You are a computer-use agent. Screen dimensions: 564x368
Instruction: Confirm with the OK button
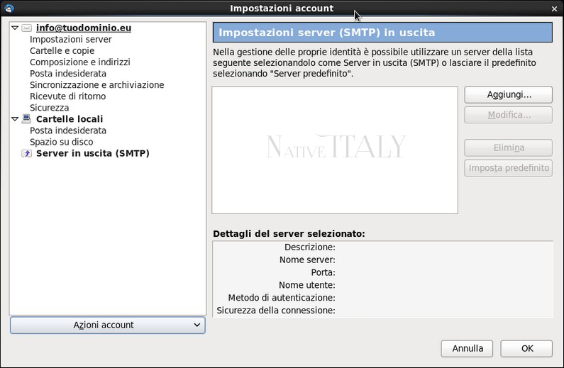[x=526, y=349]
